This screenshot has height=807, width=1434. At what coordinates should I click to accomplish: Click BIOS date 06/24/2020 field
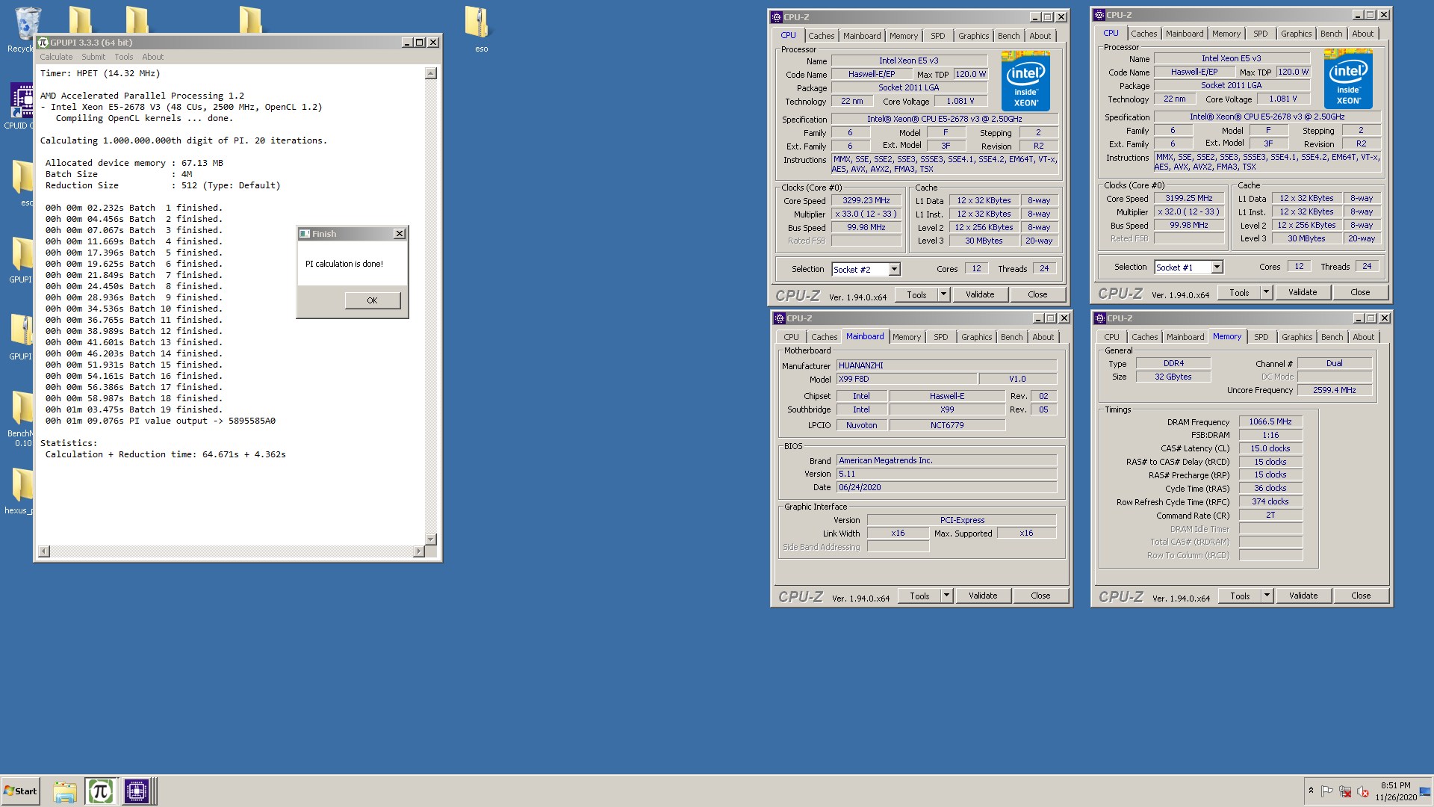[946, 487]
